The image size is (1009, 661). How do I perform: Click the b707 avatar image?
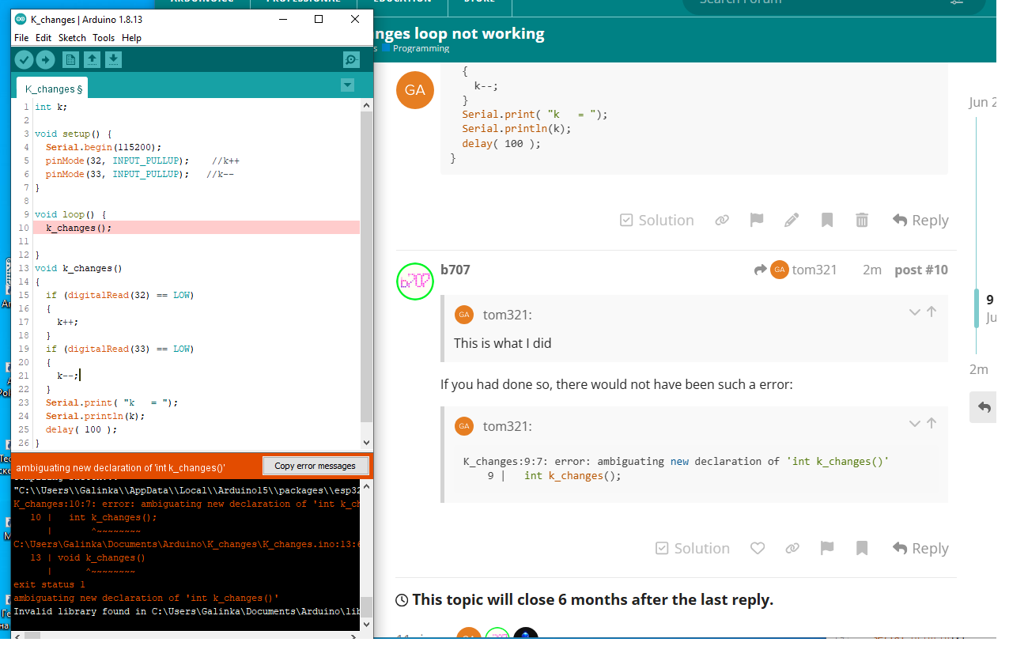click(x=415, y=281)
